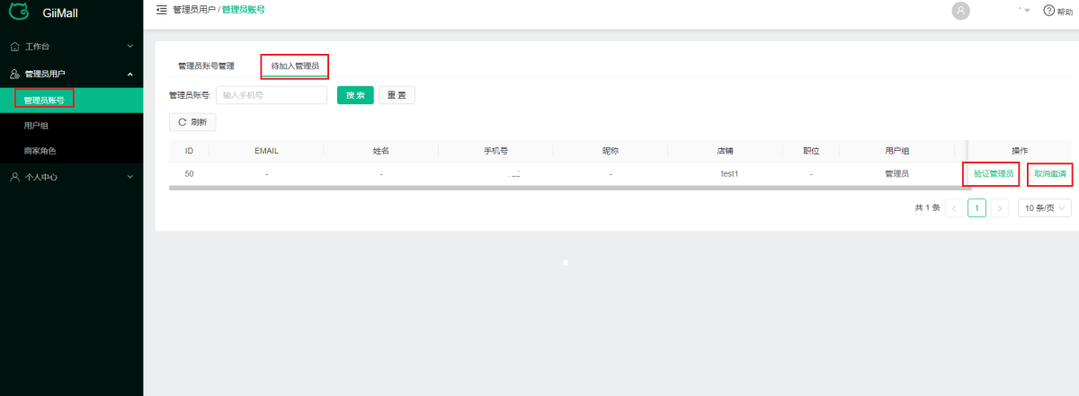Focus the 输入手机号 phone input field
This screenshot has height=396, width=1079.
[271, 95]
